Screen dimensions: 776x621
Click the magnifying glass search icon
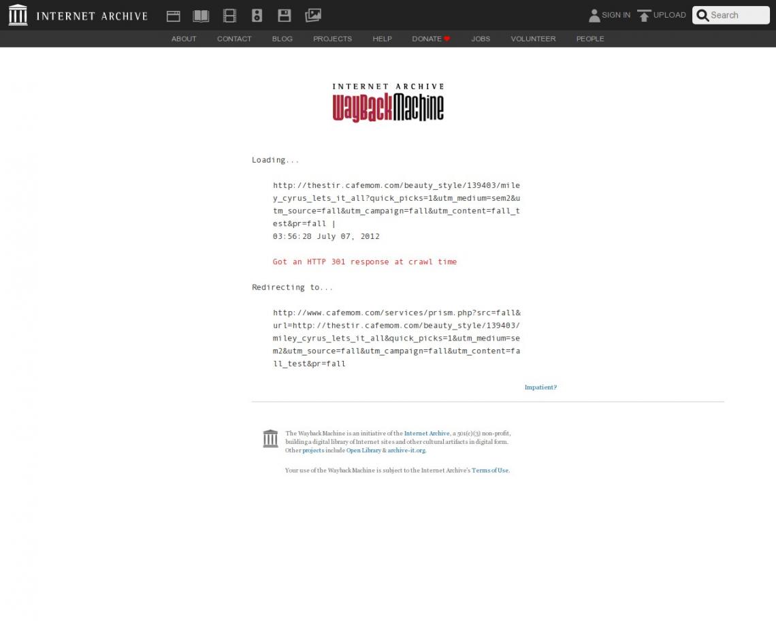pos(702,16)
